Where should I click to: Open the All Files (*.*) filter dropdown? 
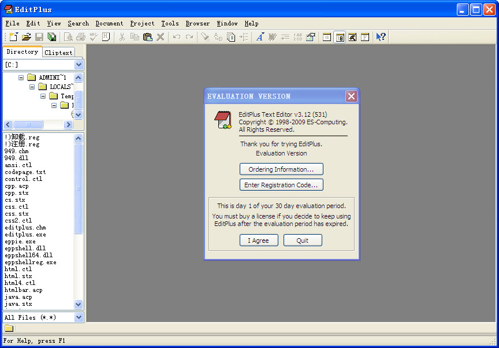tap(79, 317)
